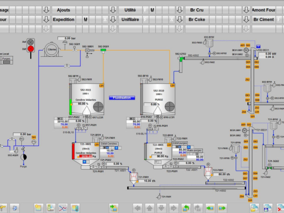The width and height of the screenshot is (284, 213).
Task: Click the yellow-star table icon in bottom toolbar
Action: [x=38, y=208]
